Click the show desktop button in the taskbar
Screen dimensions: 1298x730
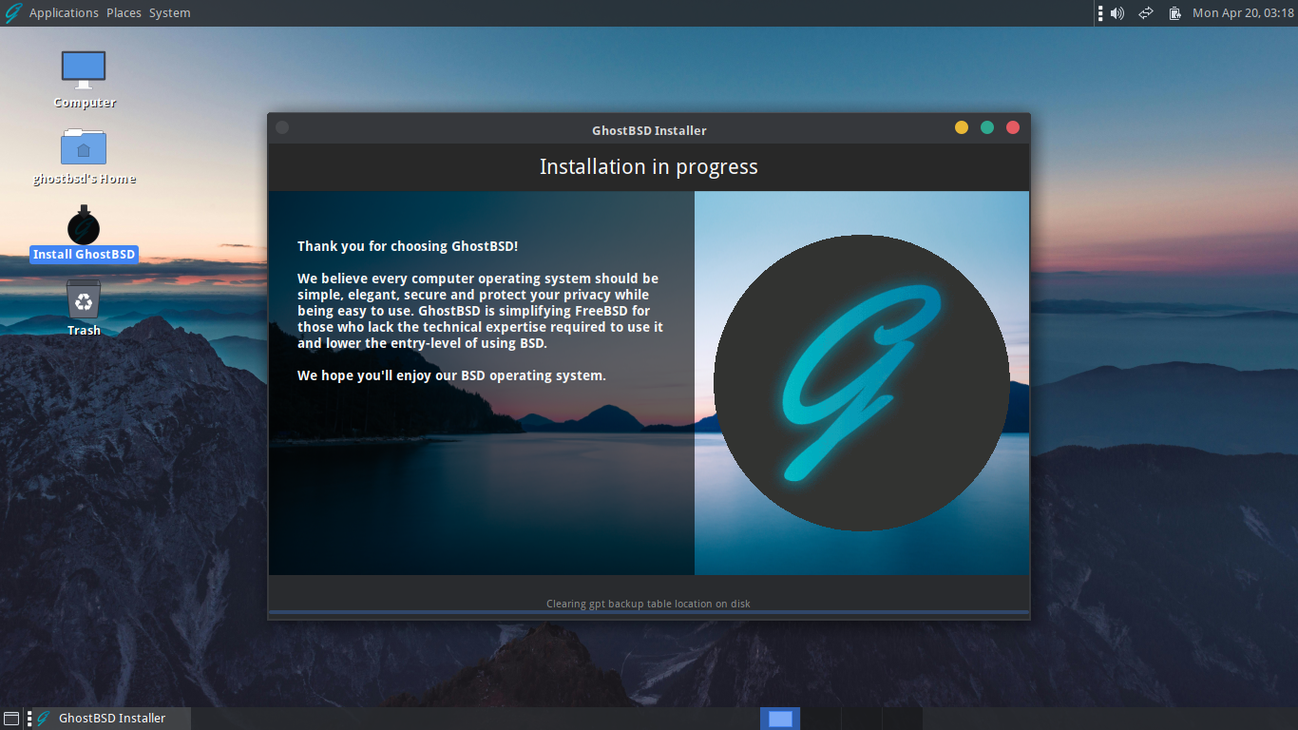point(11,719)
